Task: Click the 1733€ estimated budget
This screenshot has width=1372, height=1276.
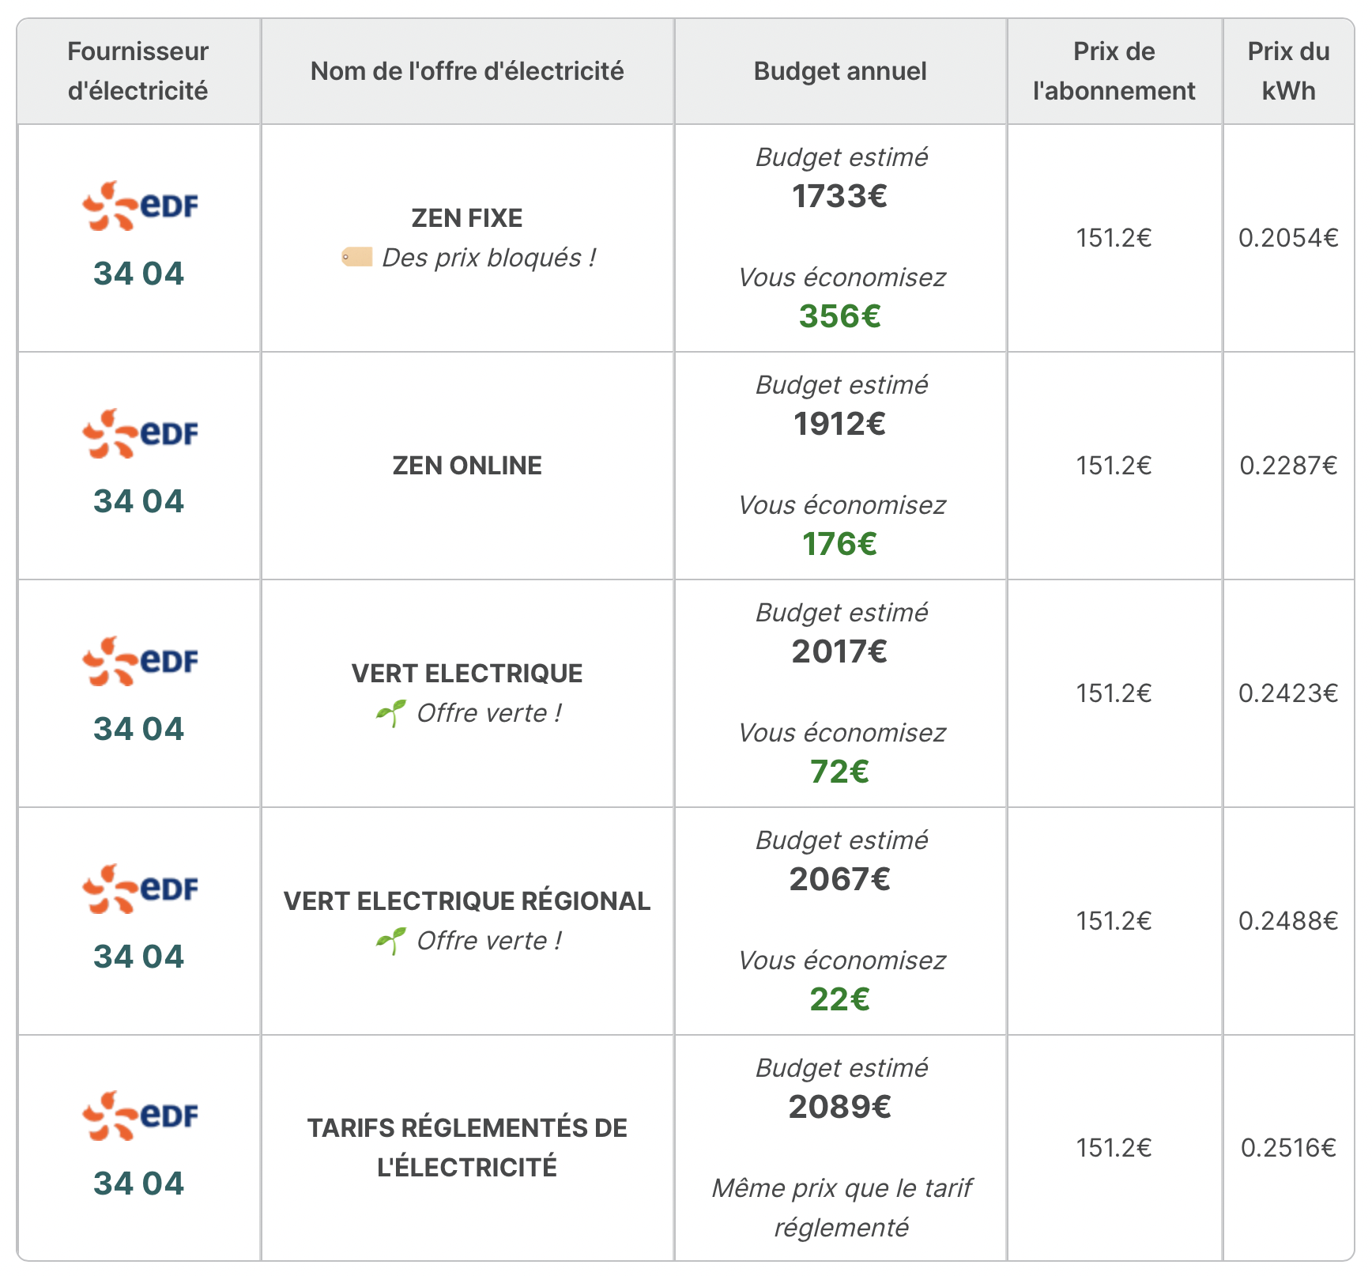Action: coord(840,197)
